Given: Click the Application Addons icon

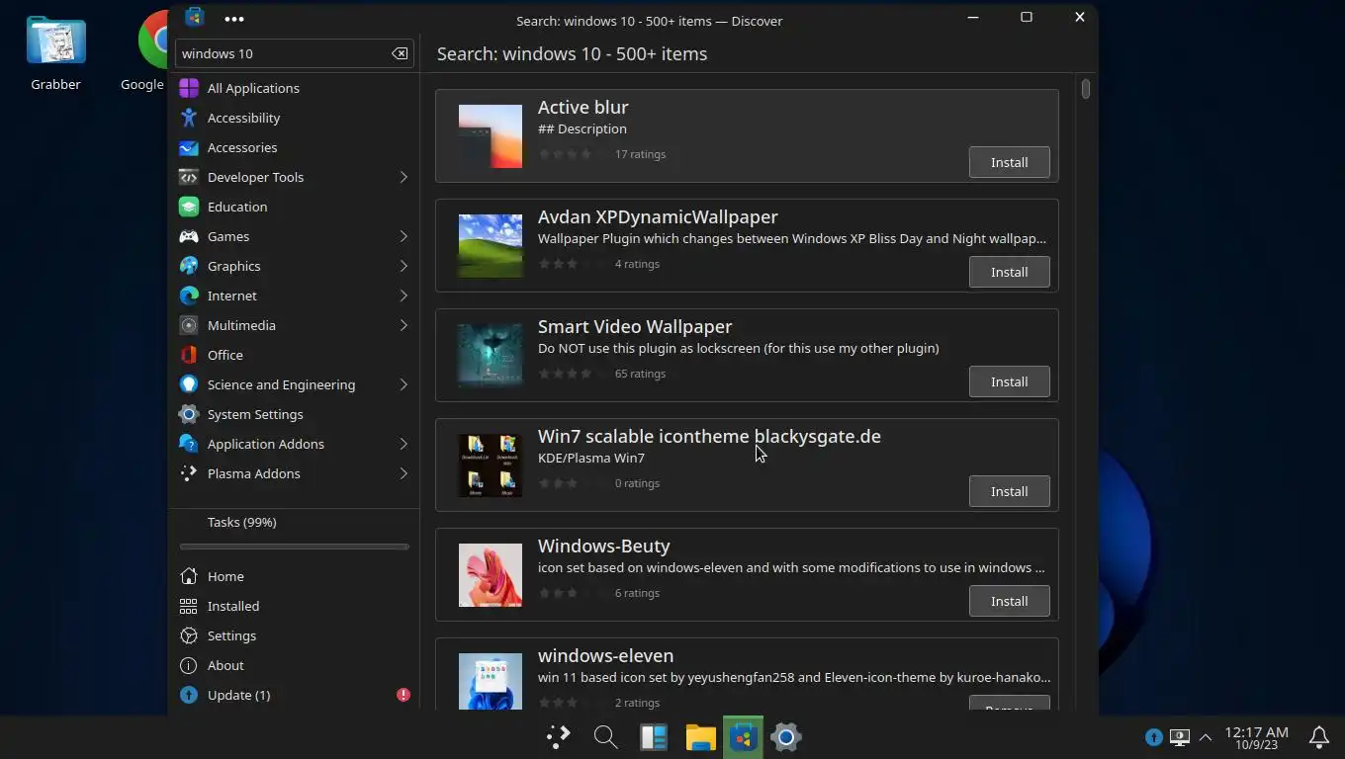Looking at the screenshot, I should pos(189,444).
